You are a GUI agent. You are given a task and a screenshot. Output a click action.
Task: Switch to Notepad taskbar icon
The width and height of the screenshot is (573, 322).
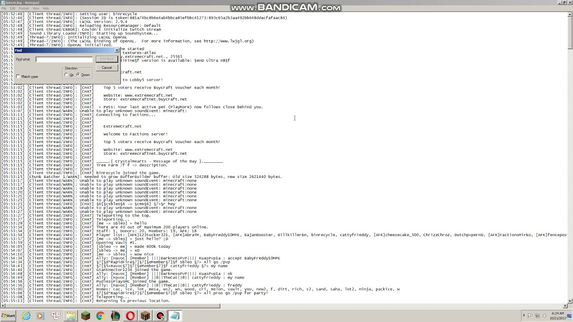[175, 316]
